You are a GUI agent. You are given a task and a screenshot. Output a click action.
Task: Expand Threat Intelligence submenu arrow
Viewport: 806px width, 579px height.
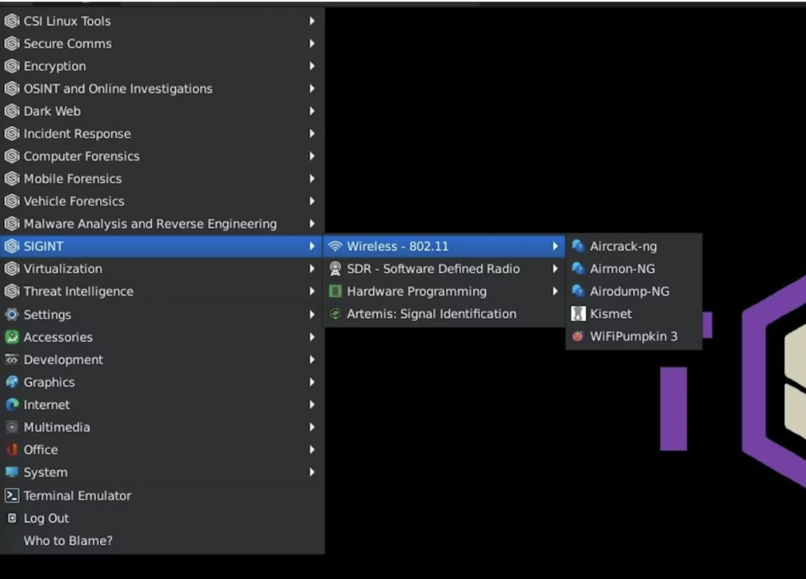click(x=312, y=291)
